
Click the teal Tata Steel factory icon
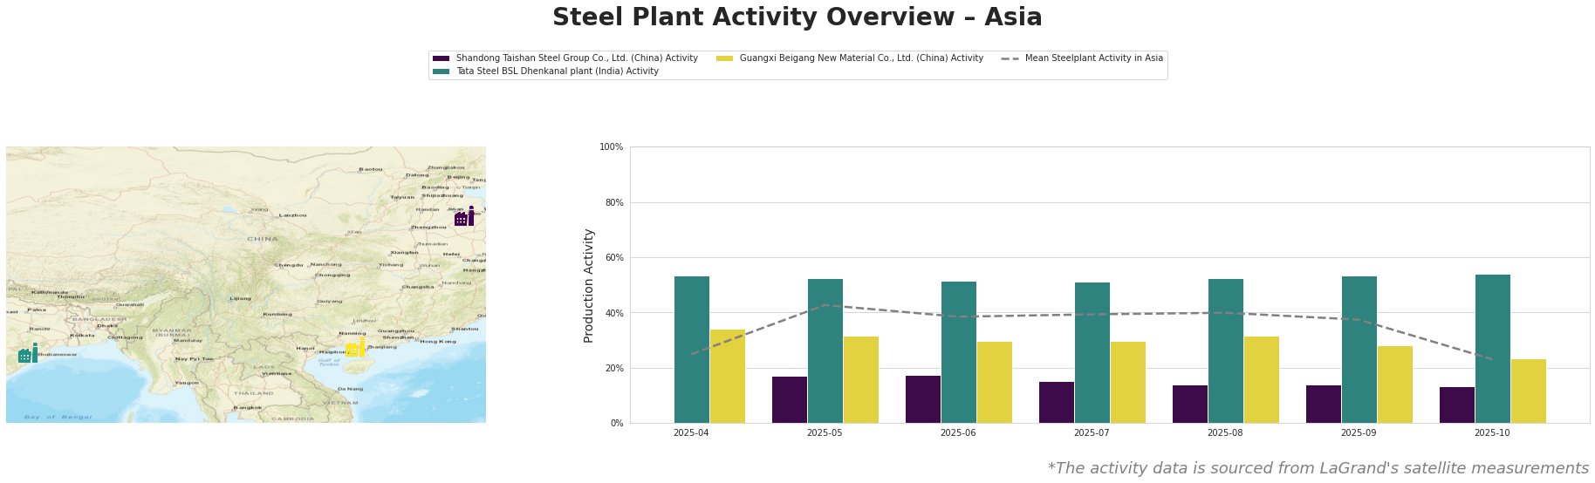click(27, 354)
